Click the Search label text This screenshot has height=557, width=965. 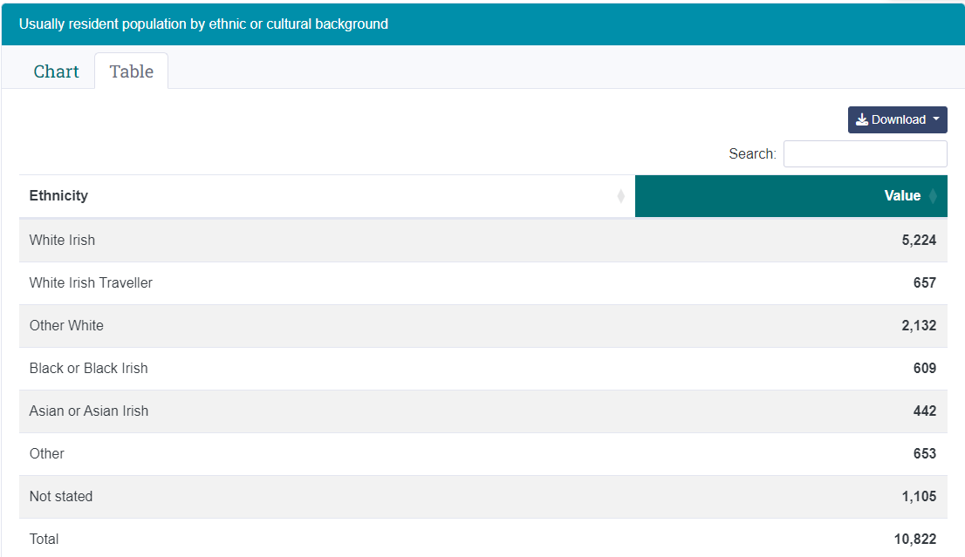(x=752, y=153)
